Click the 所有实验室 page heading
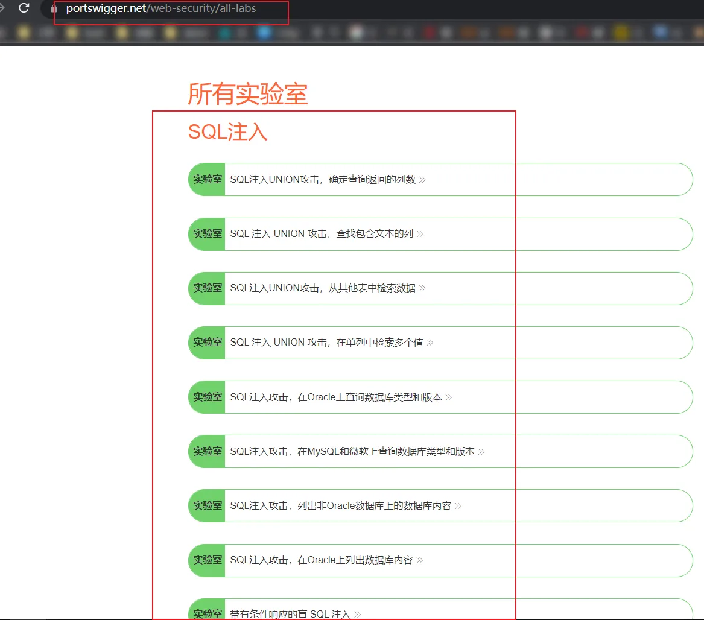The width and height of the screenshot is (704, 620). (248, 94)
